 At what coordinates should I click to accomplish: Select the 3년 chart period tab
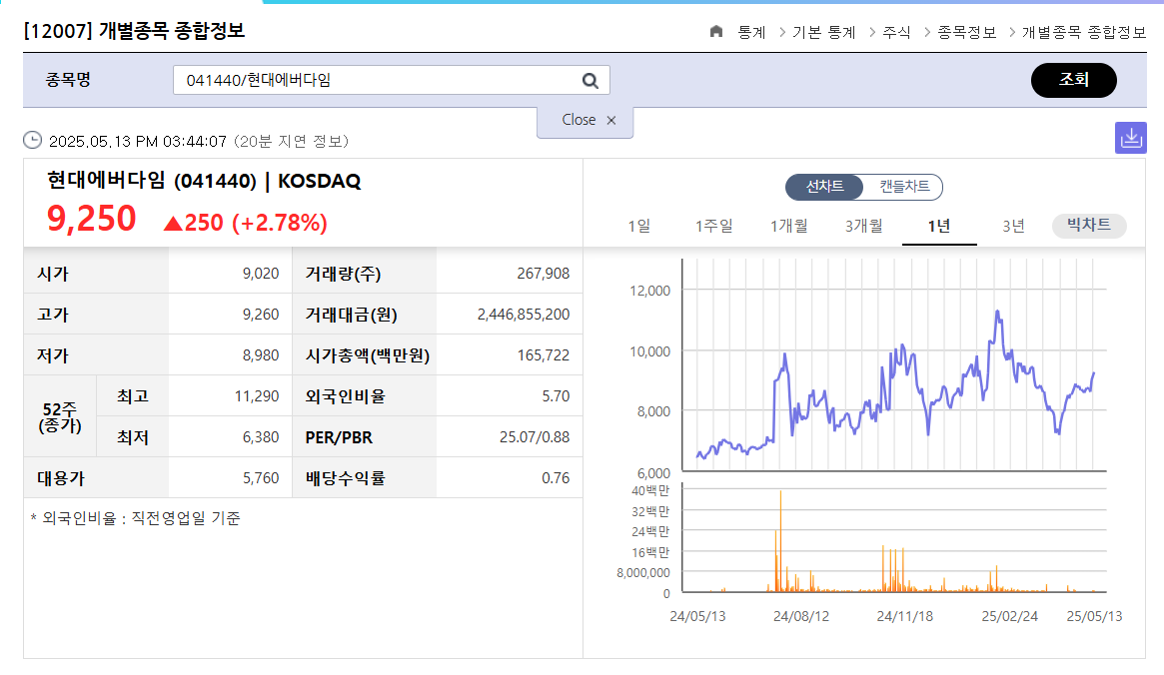tap(1012, 226)
